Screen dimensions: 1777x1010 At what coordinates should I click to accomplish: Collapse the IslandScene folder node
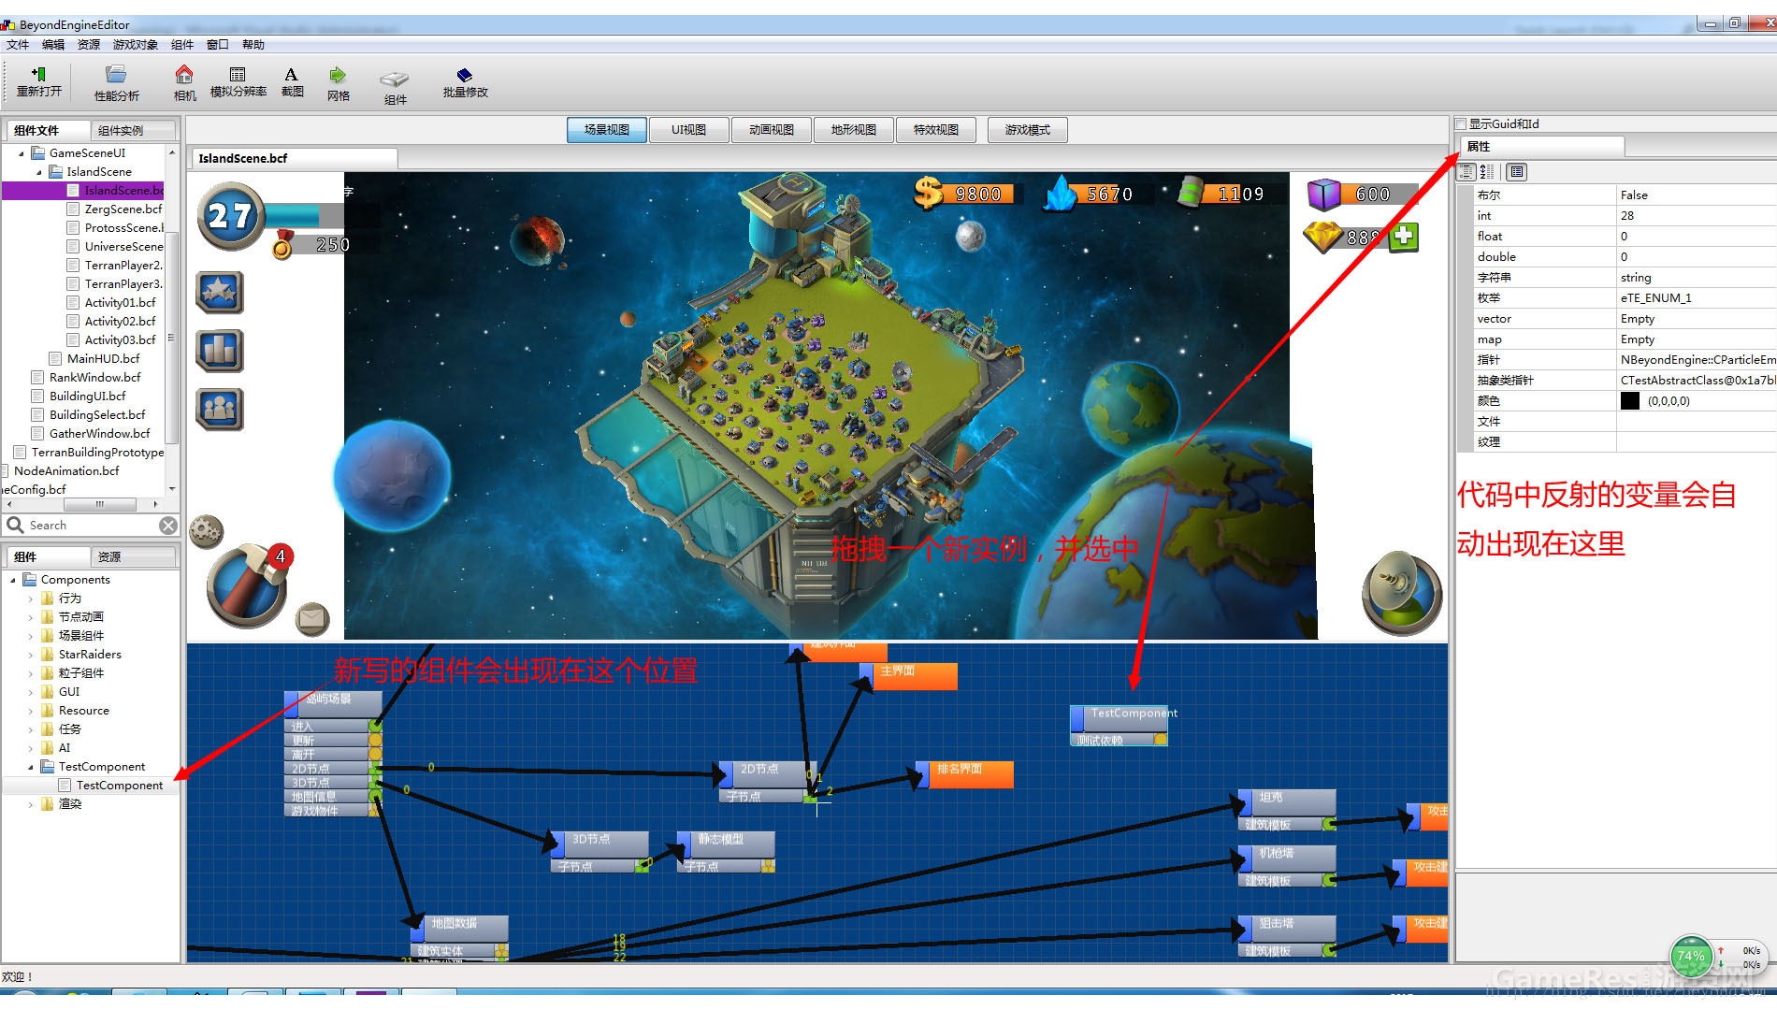pyautogui.click(x=39, y=172)
